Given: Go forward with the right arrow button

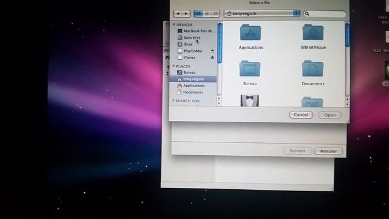Looking at the screenshot, I should pyautogui.click(x=186, y=13).
